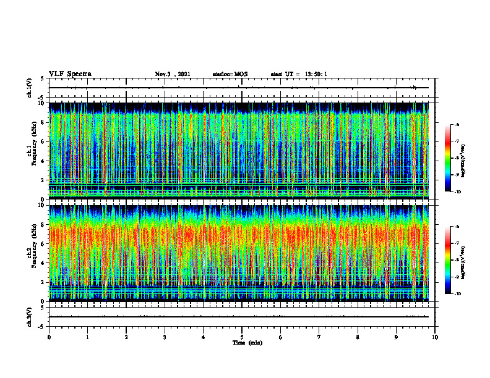Click the "station=MOS" header text
This screenshot has height=378, width=490.
(x=230, y=74)
